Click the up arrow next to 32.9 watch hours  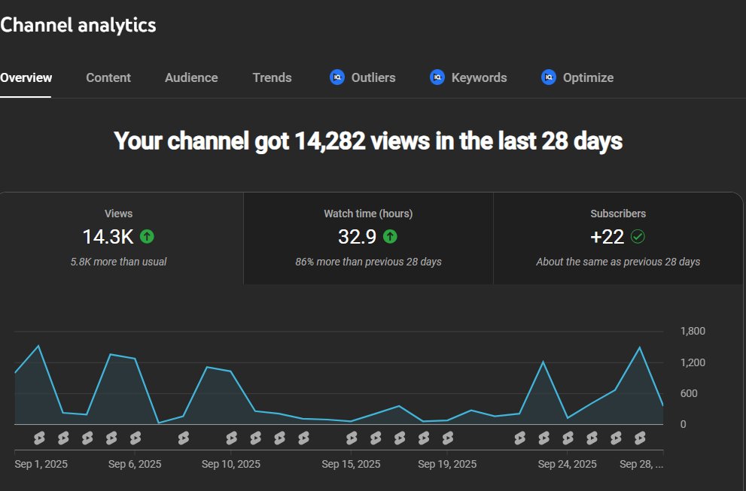click(390, 237)
